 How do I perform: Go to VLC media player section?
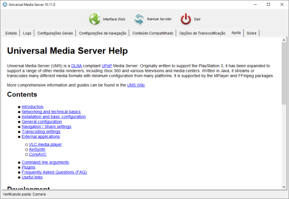coord(45,144)
